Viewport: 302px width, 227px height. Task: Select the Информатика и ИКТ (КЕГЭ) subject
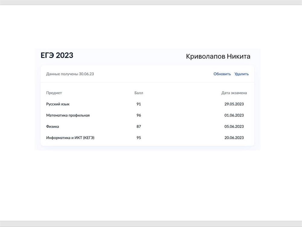pos(70,138)
